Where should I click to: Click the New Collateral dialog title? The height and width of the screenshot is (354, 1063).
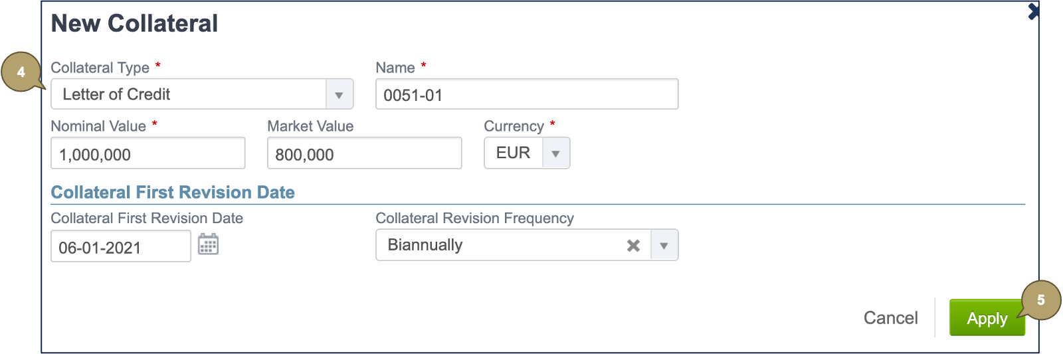(134, 24)
